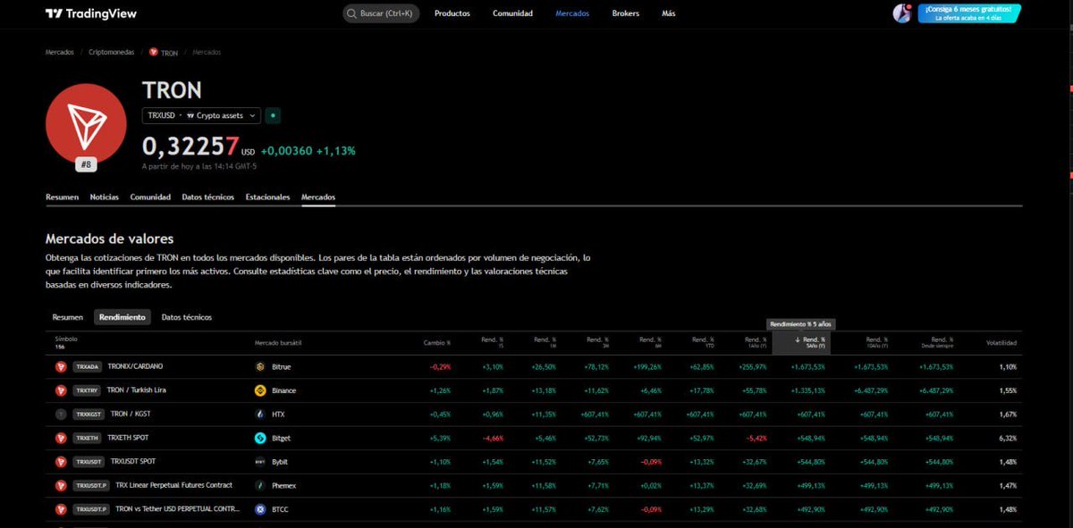The image size is (1073, 528).
Task: Sort by Rend. % Desde siempre column
Action: (x=935, y=343)
